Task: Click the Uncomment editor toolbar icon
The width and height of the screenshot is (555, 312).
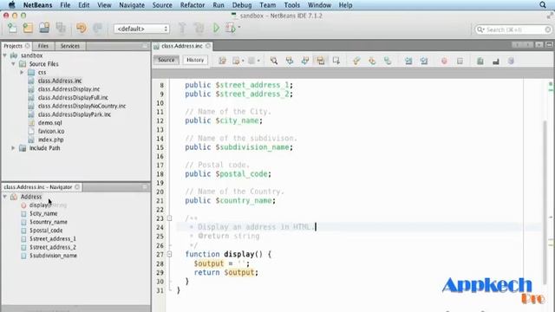Action: pyautogui.click(x=496, y=61)
